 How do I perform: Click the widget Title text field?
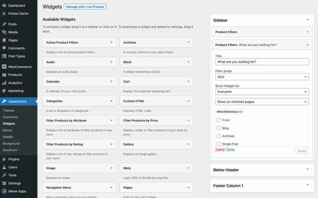coord(262,62)
